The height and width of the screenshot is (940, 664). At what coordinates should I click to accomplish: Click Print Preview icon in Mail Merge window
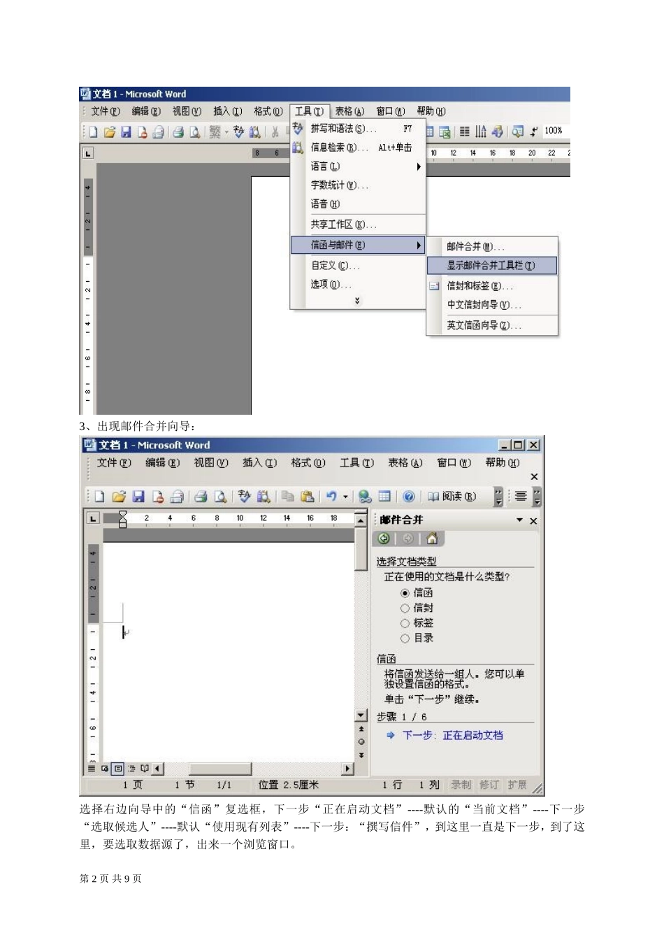pyautogui.click(x=221, y=497)
